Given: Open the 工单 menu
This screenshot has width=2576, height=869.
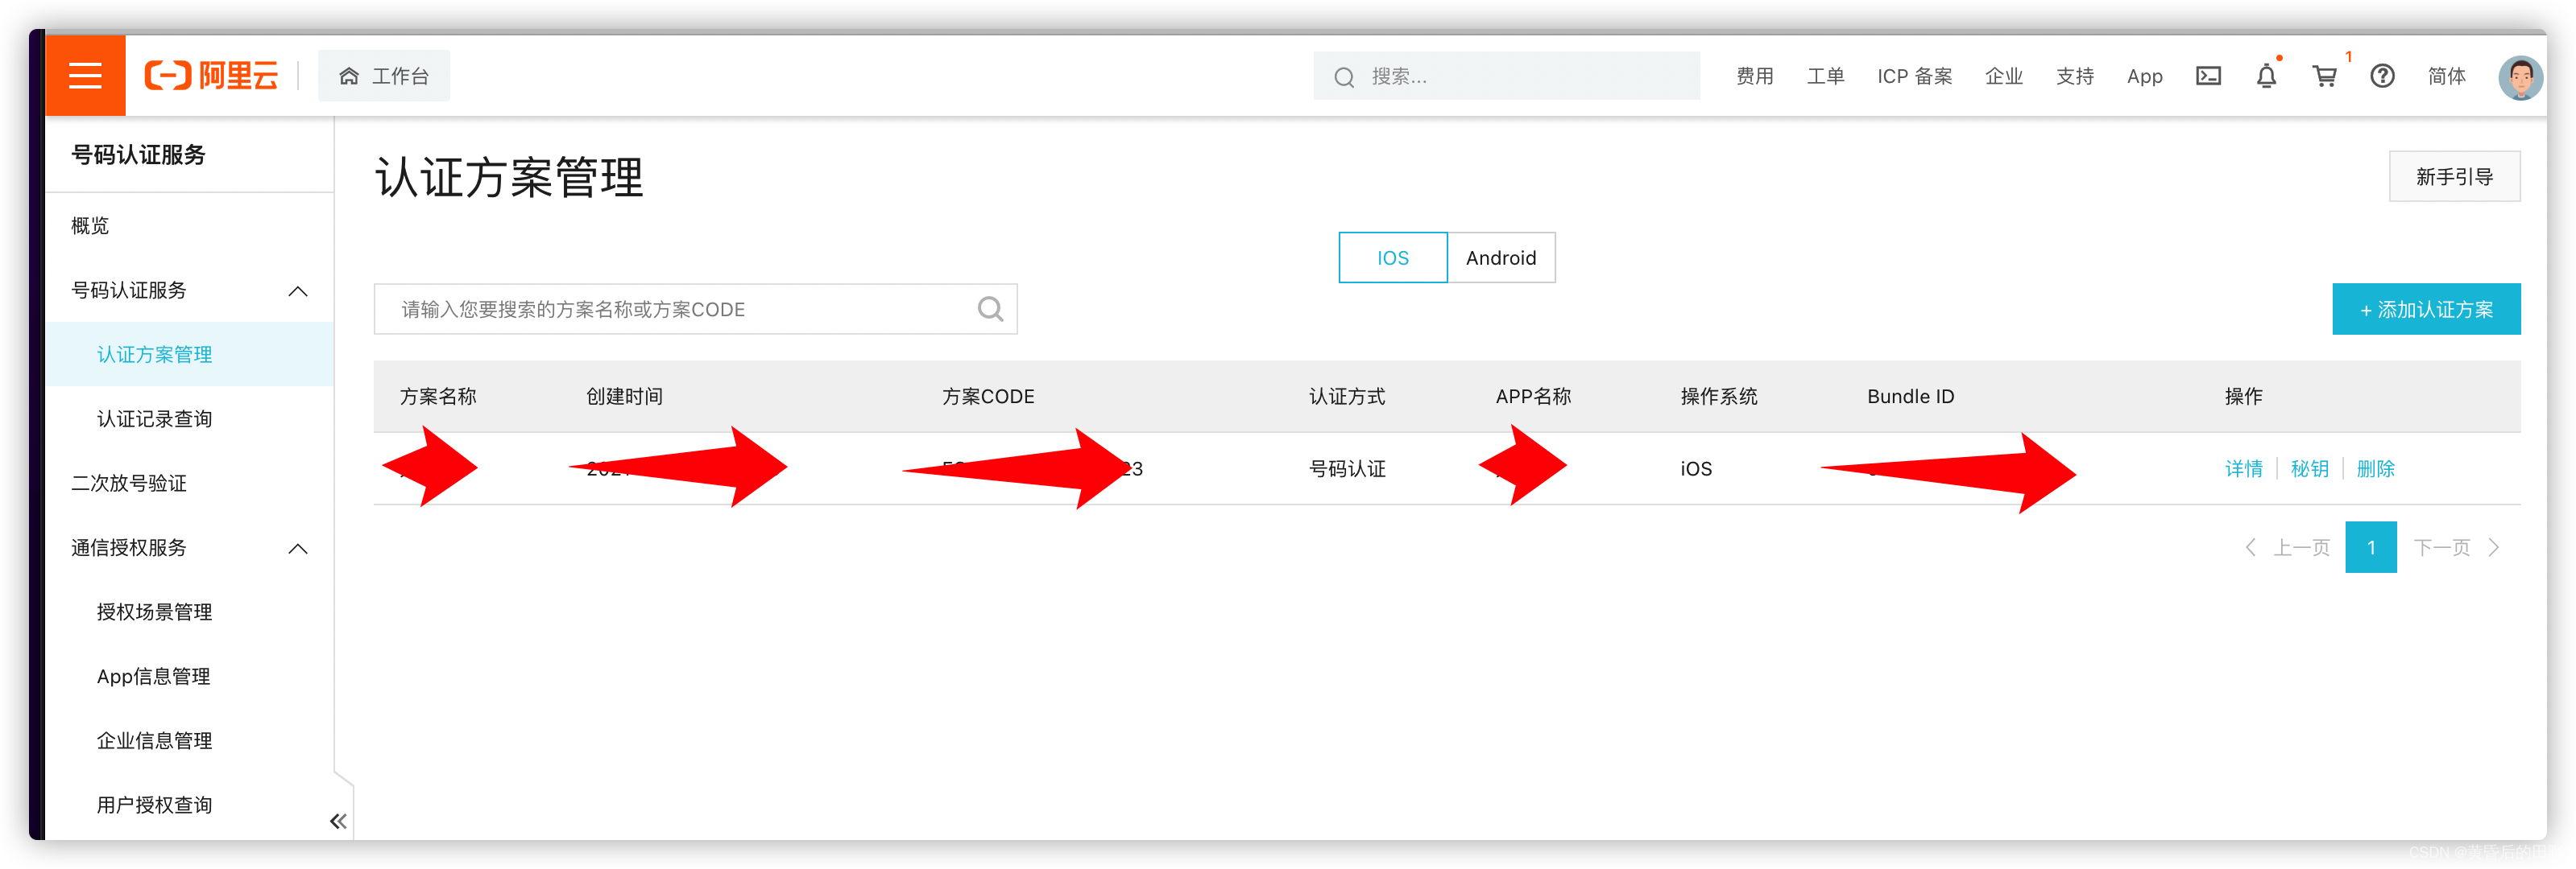Looking at the screenshot, I should 1825,76.
